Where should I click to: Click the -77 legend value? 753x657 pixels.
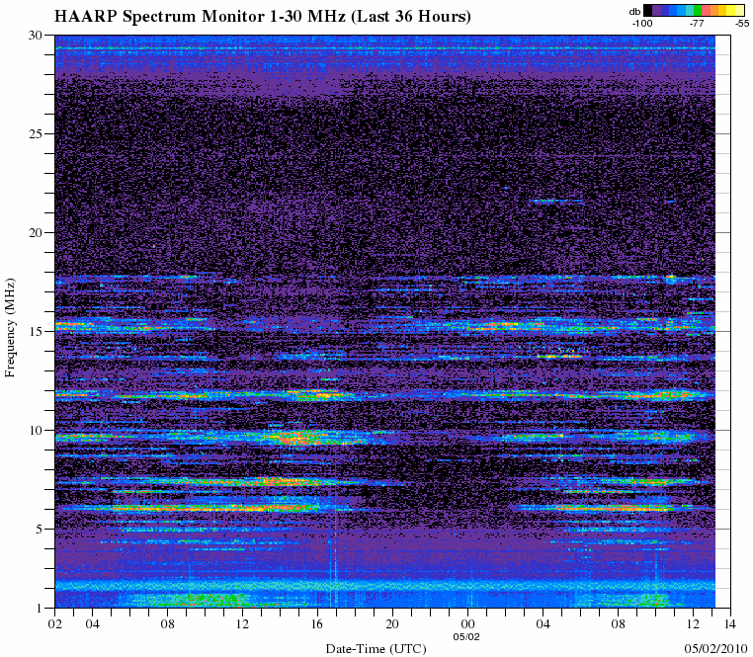click(697, 23)
